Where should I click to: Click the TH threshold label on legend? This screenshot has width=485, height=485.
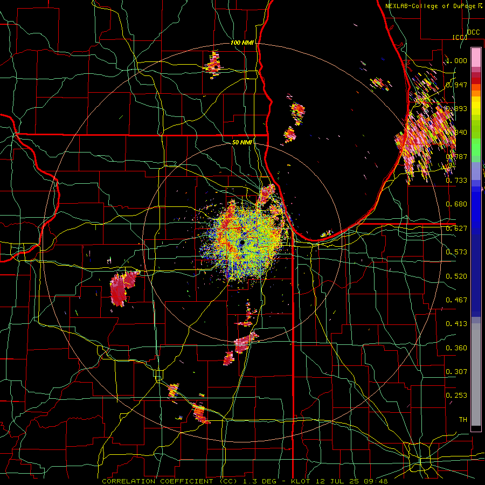click(x=463, y=420)
